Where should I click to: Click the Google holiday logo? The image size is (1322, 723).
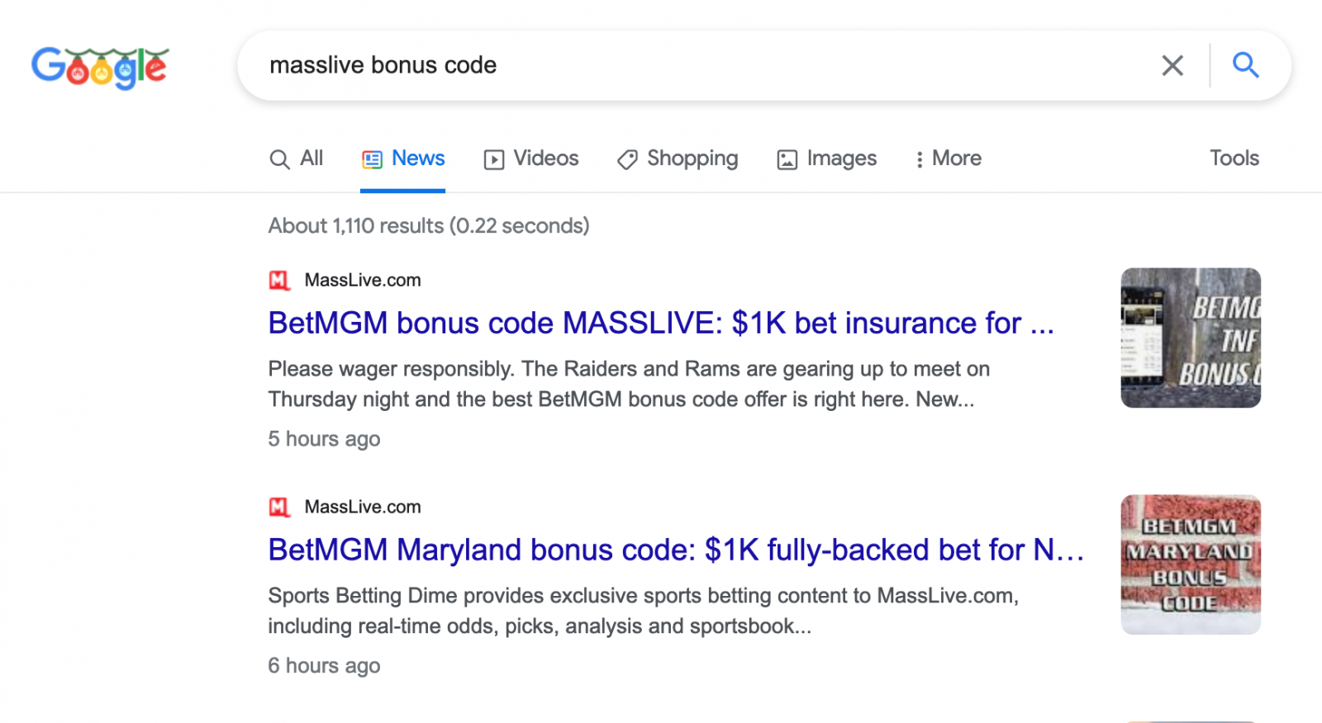click(100, 67)
